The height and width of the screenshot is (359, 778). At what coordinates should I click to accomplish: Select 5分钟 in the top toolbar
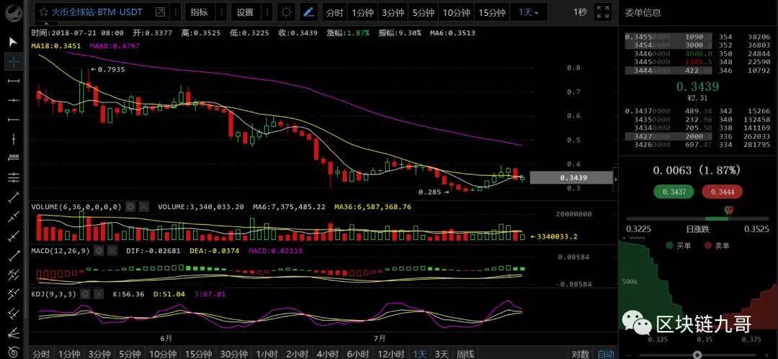(x=423, y=13)
